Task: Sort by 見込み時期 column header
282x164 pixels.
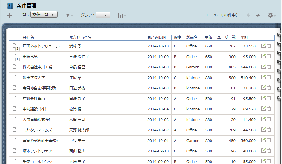Action: tap(157, 37)
